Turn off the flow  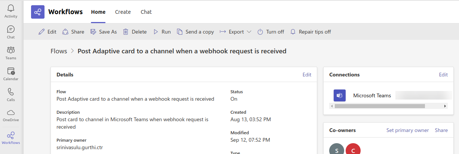tap(271, 32)
